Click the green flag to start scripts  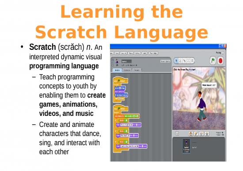(213, 60)
